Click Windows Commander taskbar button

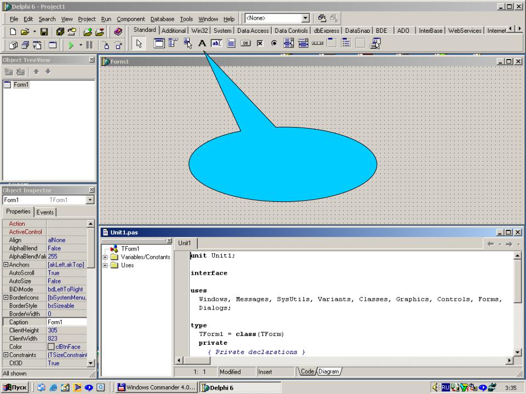pos(157,387)
